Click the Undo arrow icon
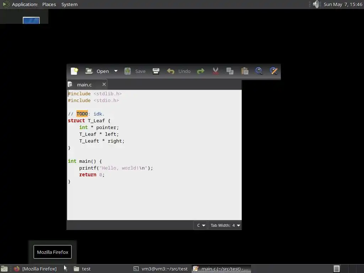 point(171,71)
